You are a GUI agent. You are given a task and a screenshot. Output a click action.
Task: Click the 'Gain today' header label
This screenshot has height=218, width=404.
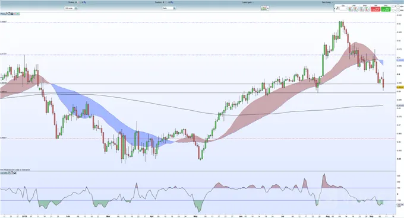pos(327,2)
